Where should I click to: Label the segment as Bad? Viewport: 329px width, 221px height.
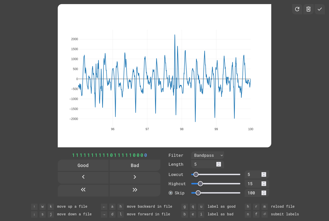135,165
